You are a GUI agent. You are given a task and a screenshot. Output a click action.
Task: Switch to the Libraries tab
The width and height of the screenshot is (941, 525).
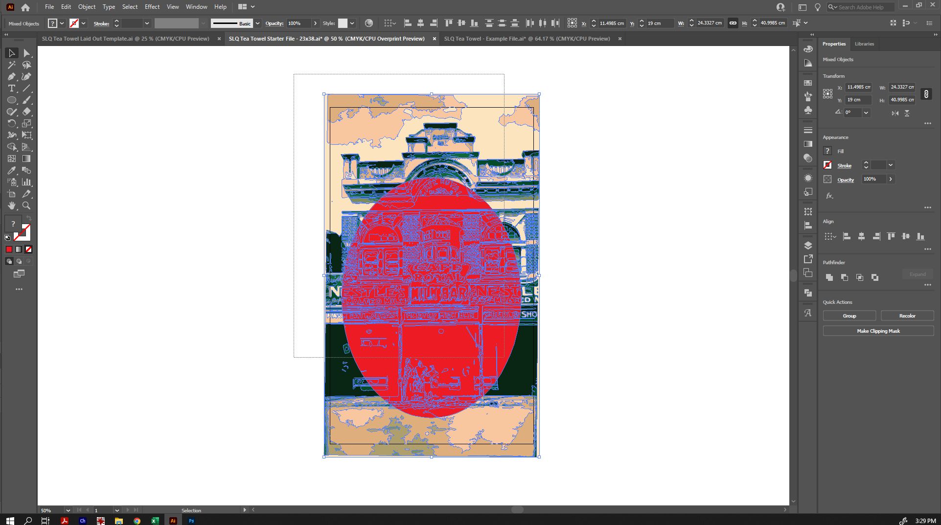(x=864, y=44)
